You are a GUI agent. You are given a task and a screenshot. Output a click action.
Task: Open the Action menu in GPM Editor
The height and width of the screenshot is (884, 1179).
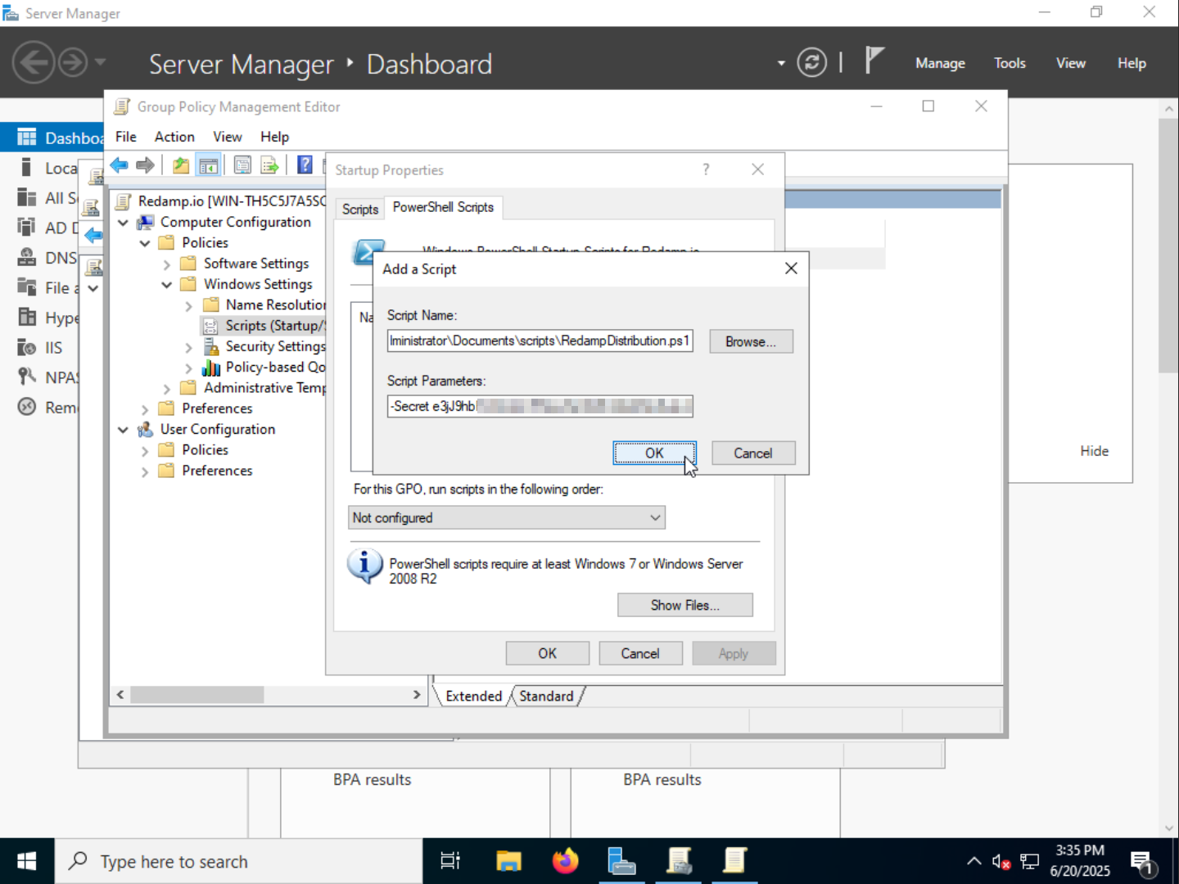point(174,137)
